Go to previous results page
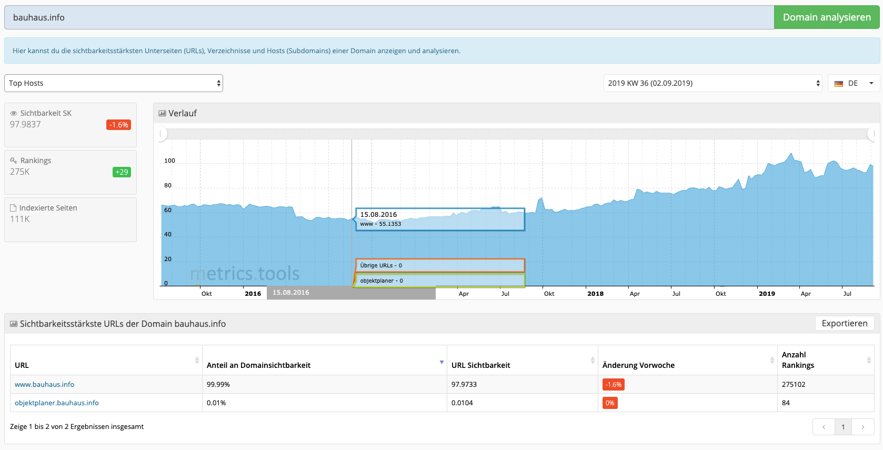 (x=824, y=427)
